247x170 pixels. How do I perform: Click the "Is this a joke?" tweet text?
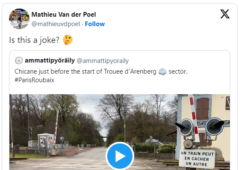point(34,40)
